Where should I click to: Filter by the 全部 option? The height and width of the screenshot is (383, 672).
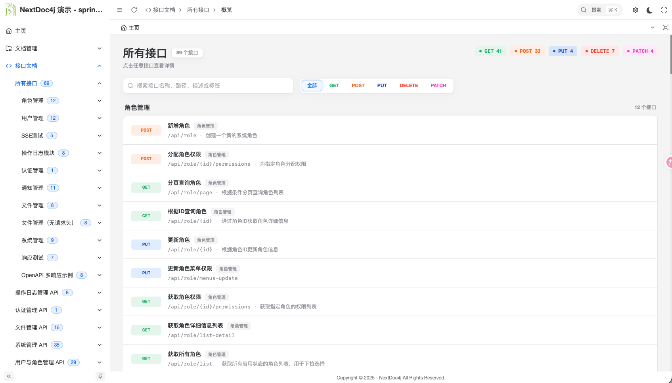point(312,86)
